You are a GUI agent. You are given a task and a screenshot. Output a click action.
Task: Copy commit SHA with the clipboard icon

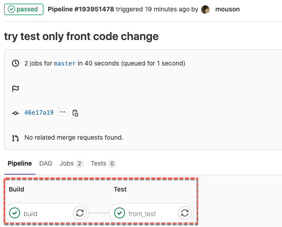click(75, 113)
